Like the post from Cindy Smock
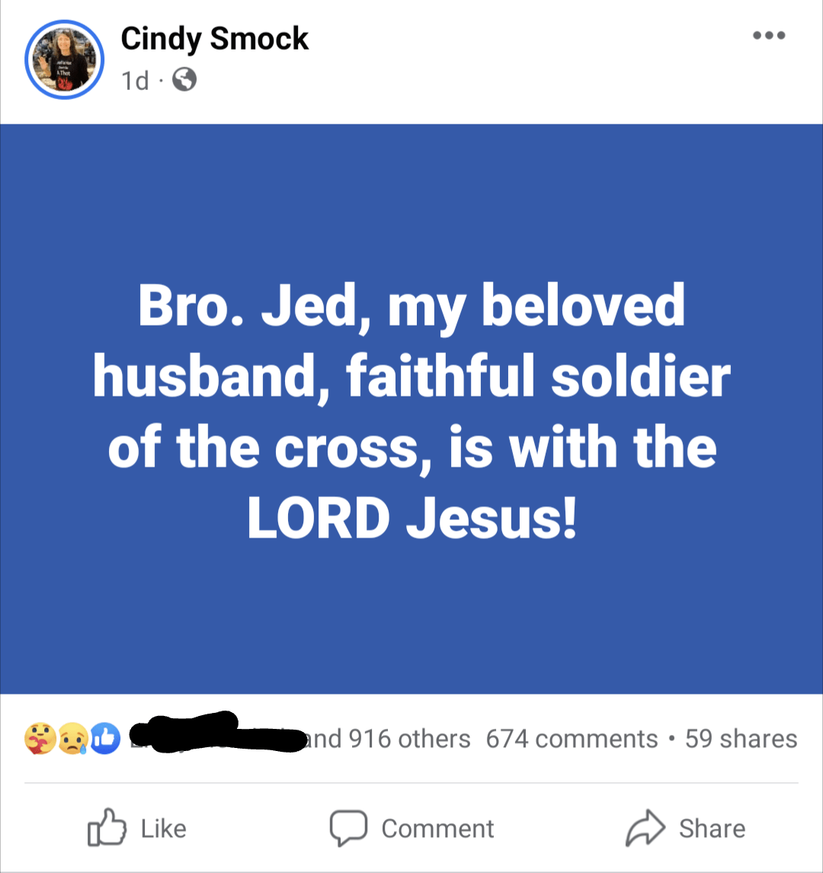This screenshot has height=873, width=823. 139,828
